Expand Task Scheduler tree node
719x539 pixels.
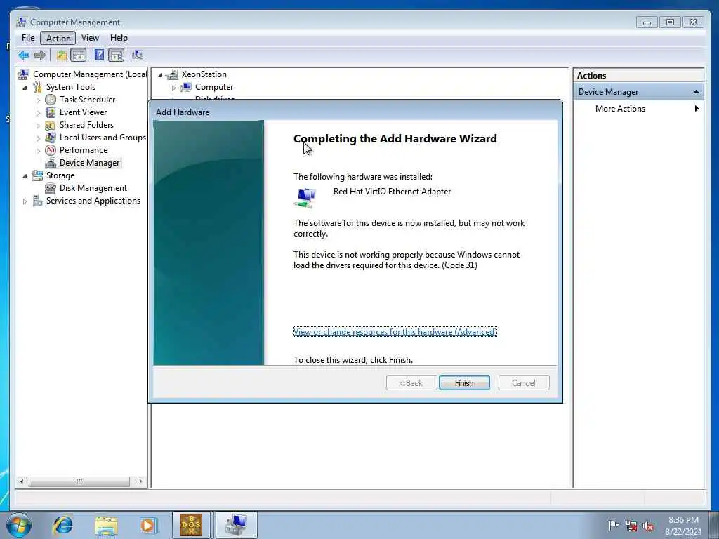38,100
